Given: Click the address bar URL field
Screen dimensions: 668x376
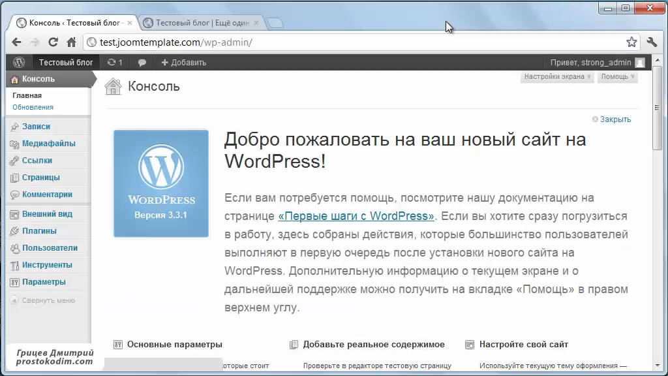Looking at the screenshot, I should 361,42.
